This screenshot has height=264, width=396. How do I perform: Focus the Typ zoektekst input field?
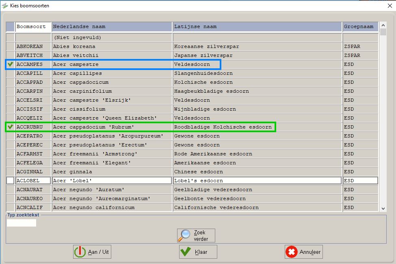[x=22, y=223]
